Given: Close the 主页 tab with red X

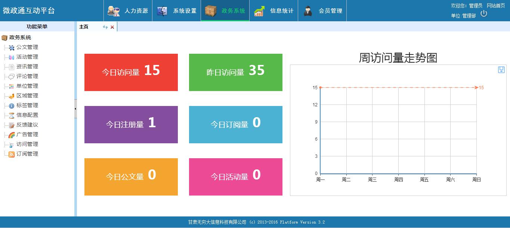Looking at the screenshot, I should pyautogui.click(x=112, y=27).
